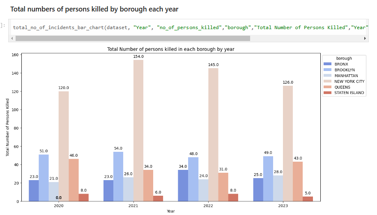The image size is (377, 215).
Task: Click the MANHATTAN legend color swatch
Action: 327,75
